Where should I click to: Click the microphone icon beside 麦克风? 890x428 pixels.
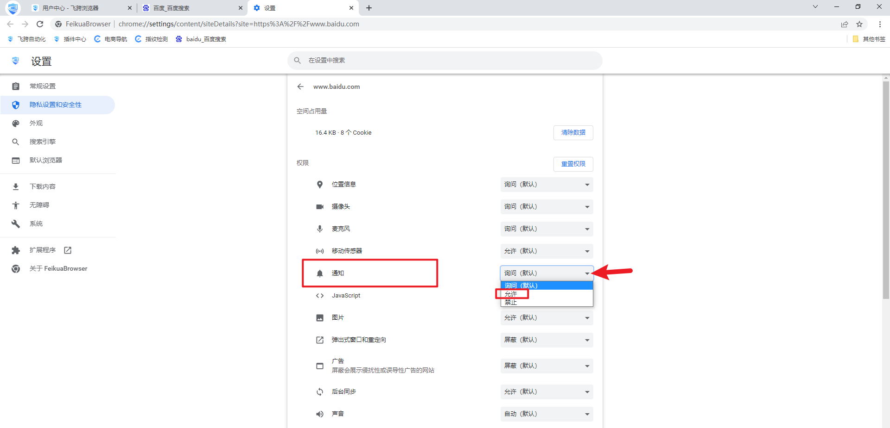[x=320, y=229]
